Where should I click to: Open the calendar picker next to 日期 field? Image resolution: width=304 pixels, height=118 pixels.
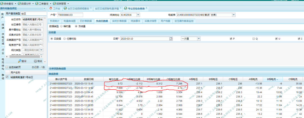pyautogui.click(x=171, y=39)
